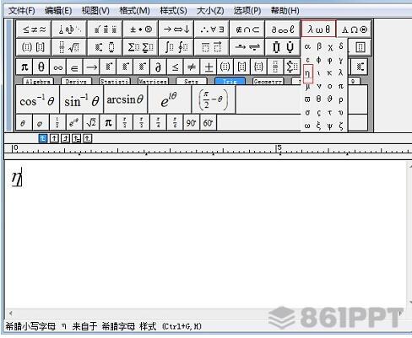Insert the arcsin θ expression
The height and width of the screenshot is (338, 412).
pyautogui.click(x=125, y=99)
